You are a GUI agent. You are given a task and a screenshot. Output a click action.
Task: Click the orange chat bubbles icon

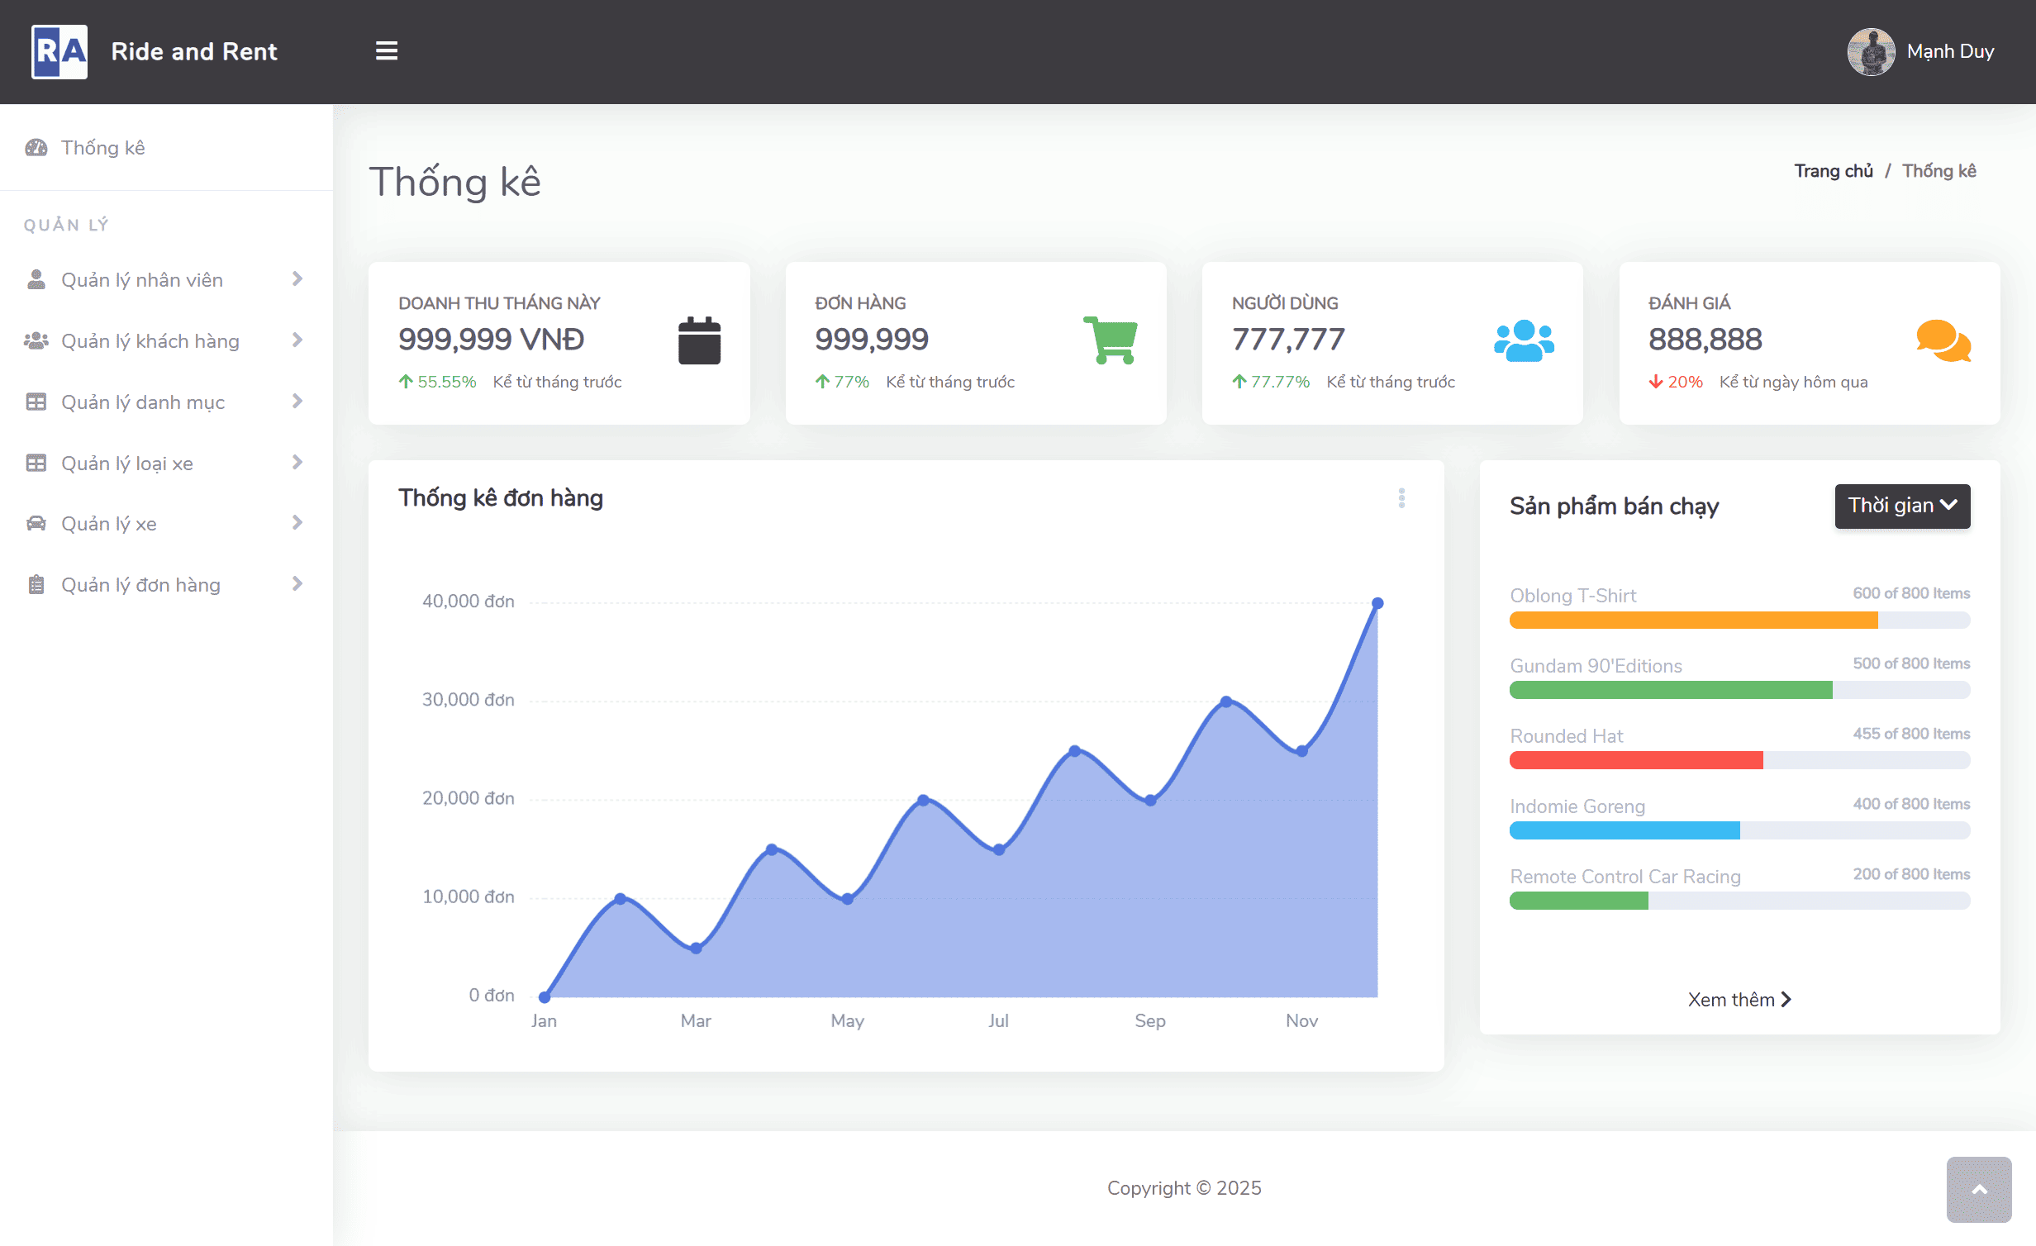tap(1943, 340)
